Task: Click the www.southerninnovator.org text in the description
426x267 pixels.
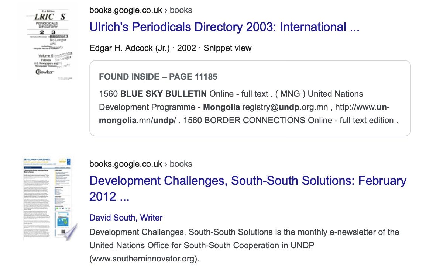Action: (x=144, y=259)
